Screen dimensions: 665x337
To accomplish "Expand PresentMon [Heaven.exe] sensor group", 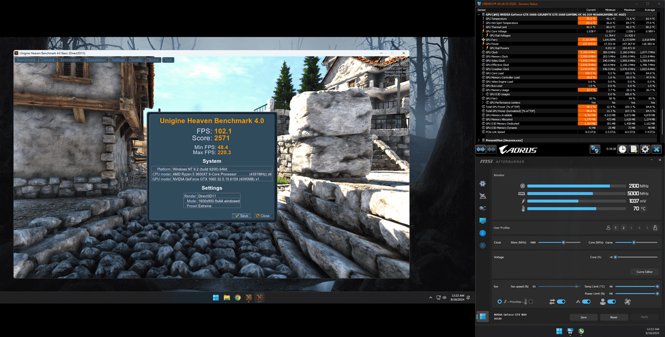I will pos(479,140).
